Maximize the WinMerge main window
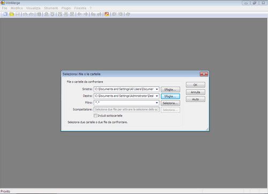The image size is (268, 194). (x=255, y=3)
